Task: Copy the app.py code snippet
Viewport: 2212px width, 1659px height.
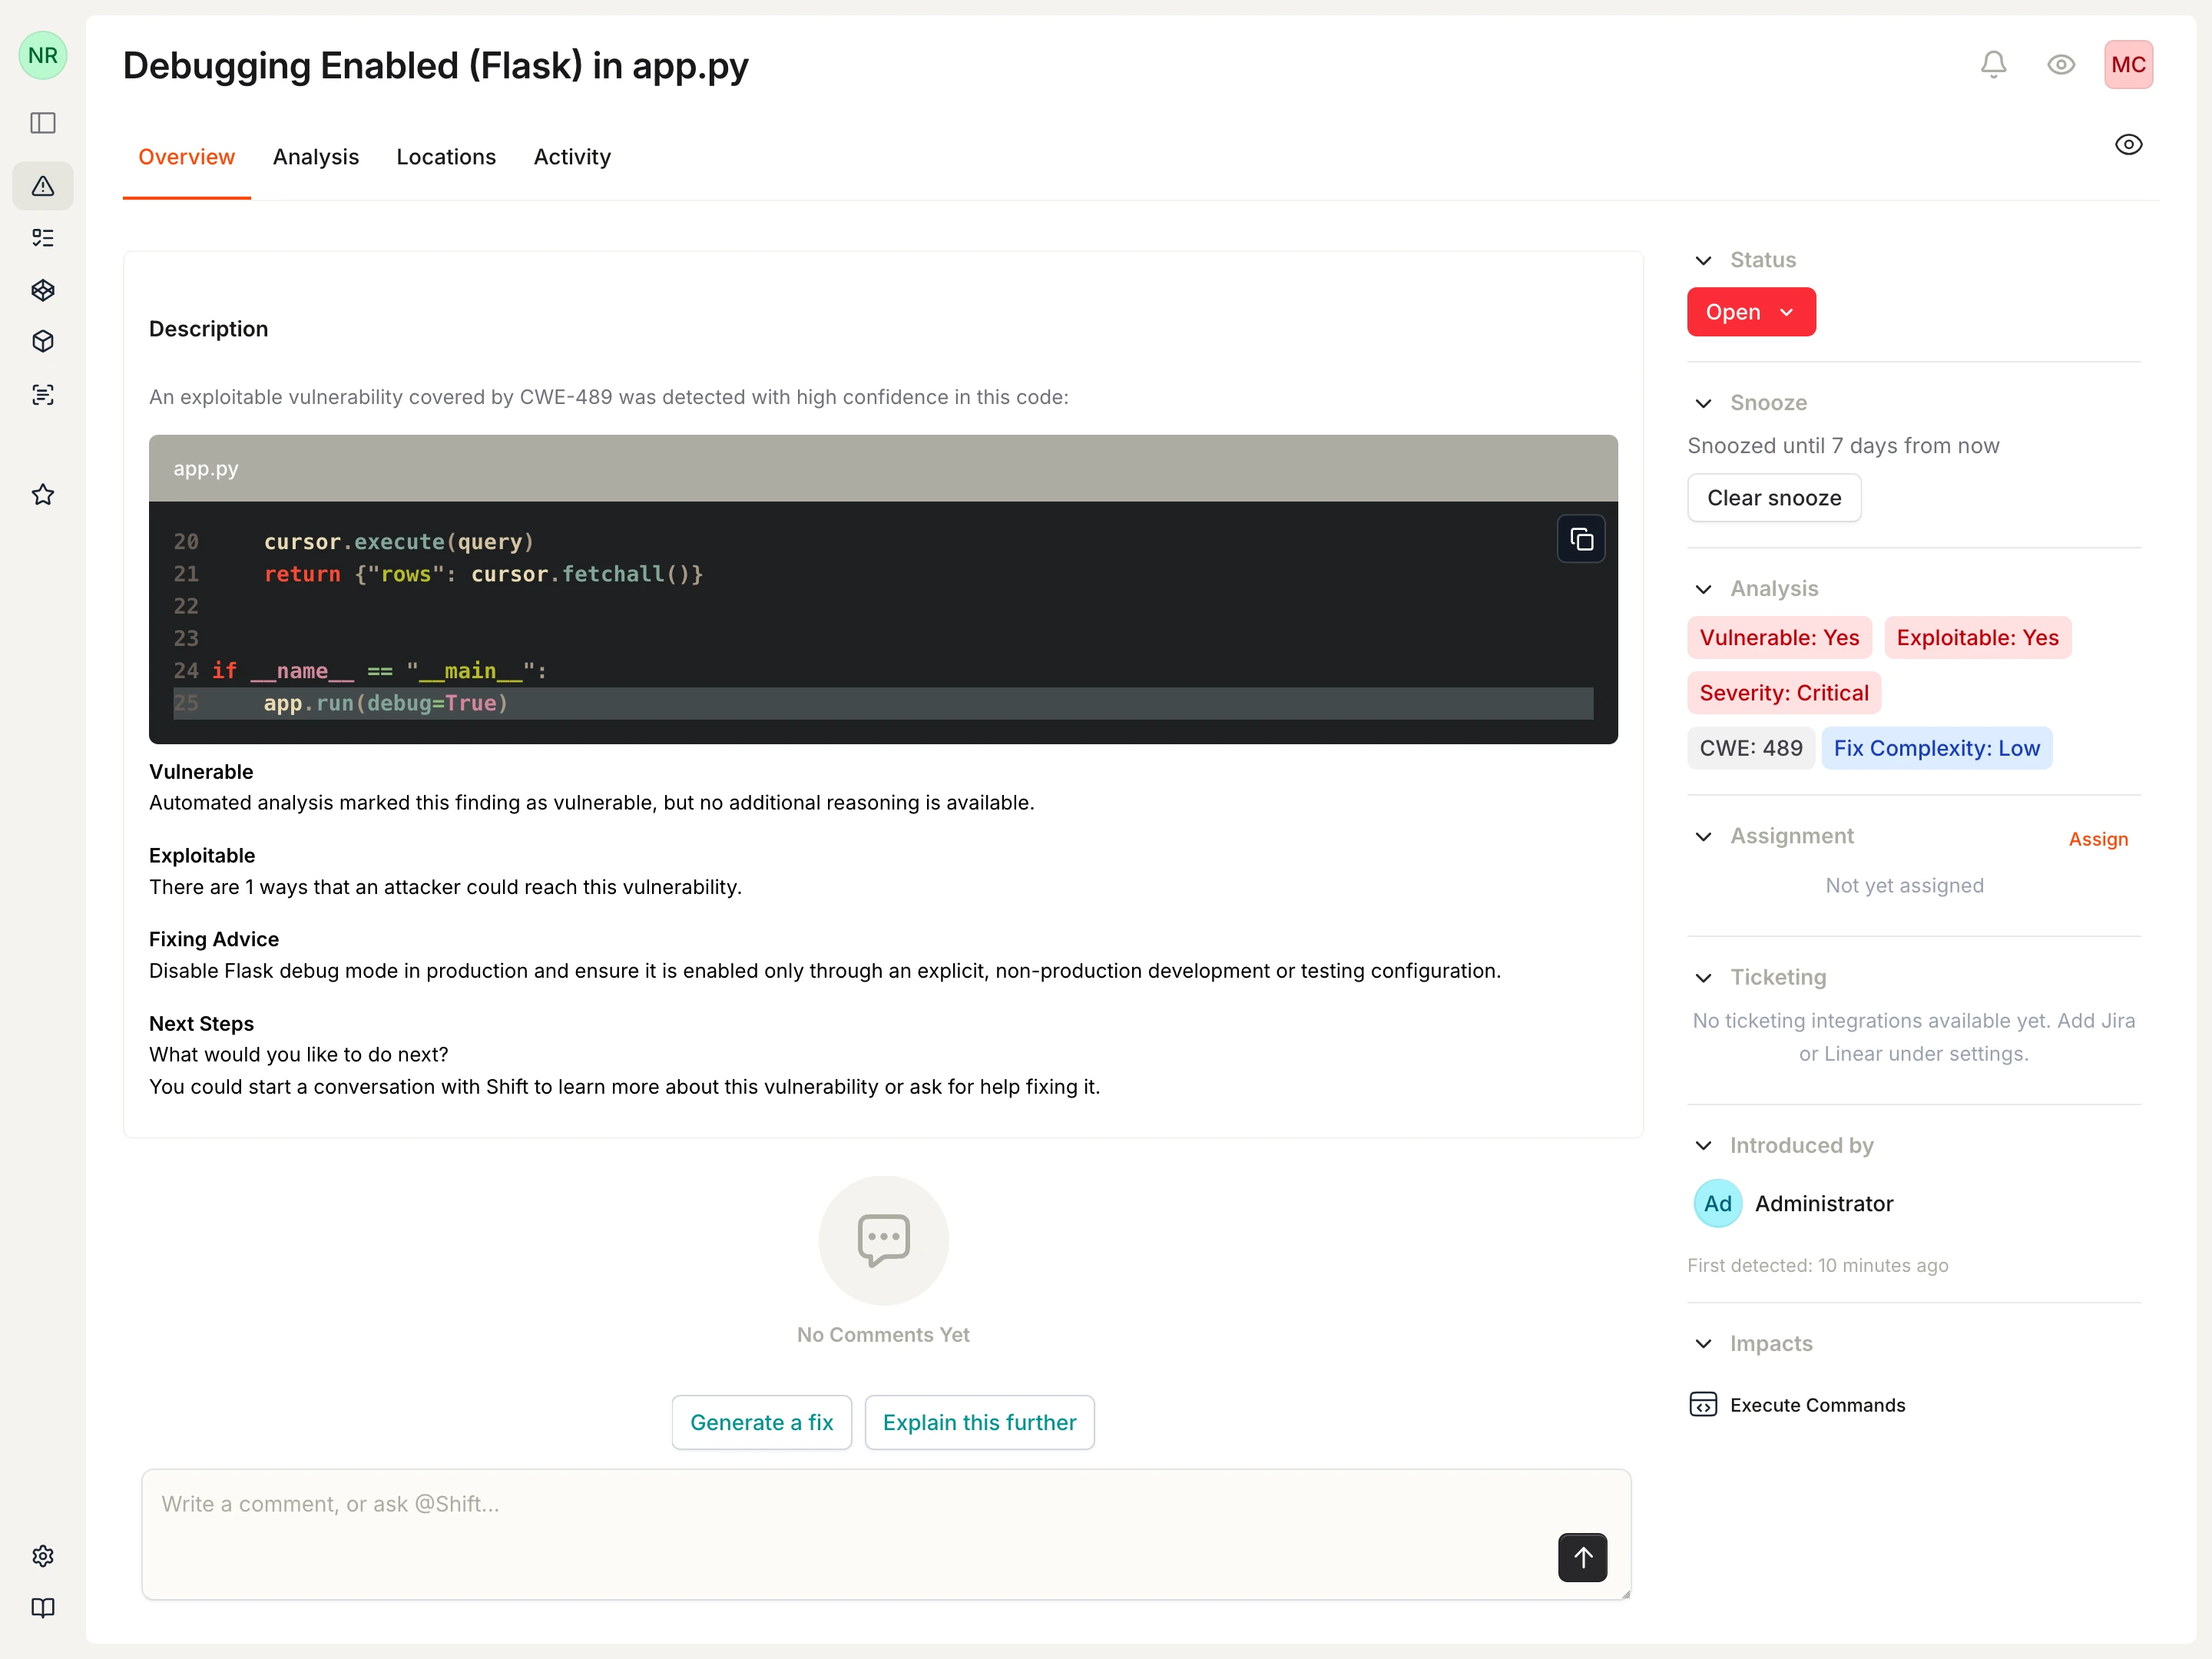Action: tap(1582, 540)
